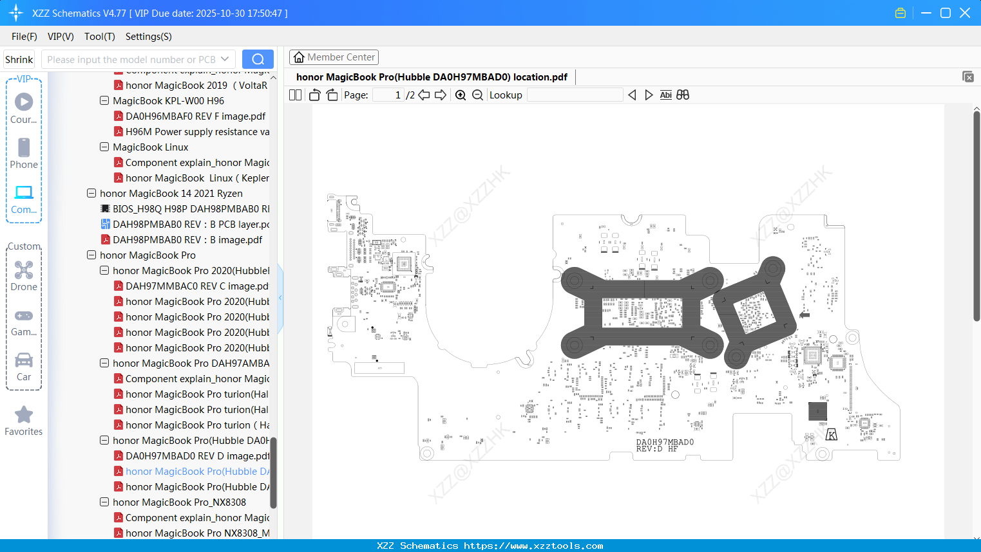Find next lookup result

(x=649, y=95)
